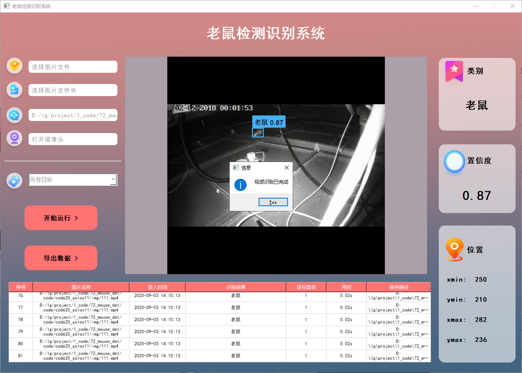Image resolution: width=522 pixels, height=373 pixels.
Task: Click the 用时 column header
Action: 346,287
